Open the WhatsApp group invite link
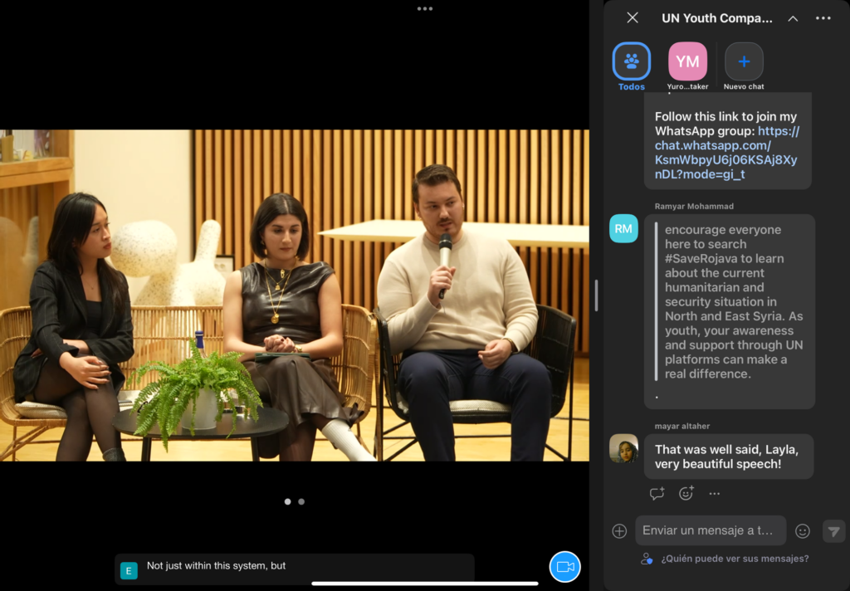Image resolution: width=850 pixels, height=591 pixels. click(725, 153)
